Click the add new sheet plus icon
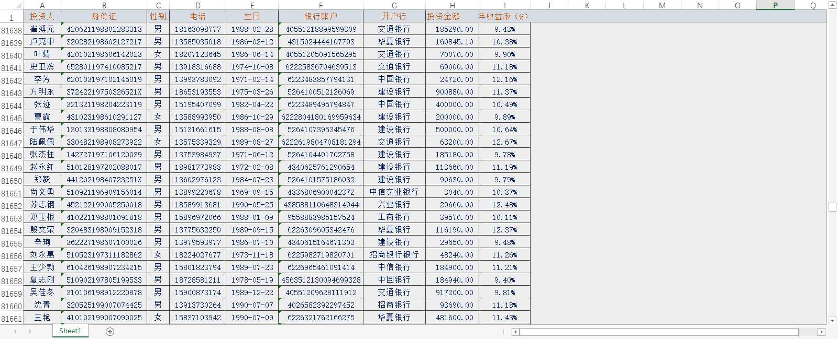 click(110, 332)
